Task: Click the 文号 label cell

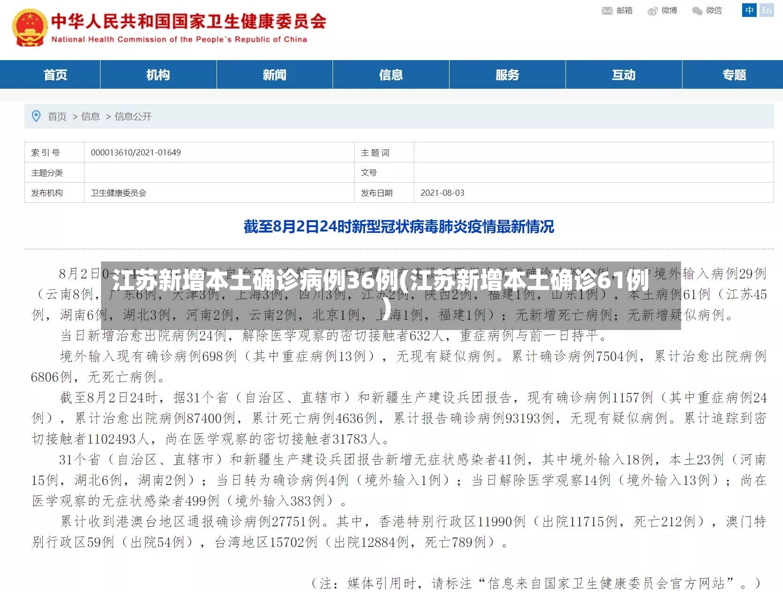Action: (x=384, y=173)
